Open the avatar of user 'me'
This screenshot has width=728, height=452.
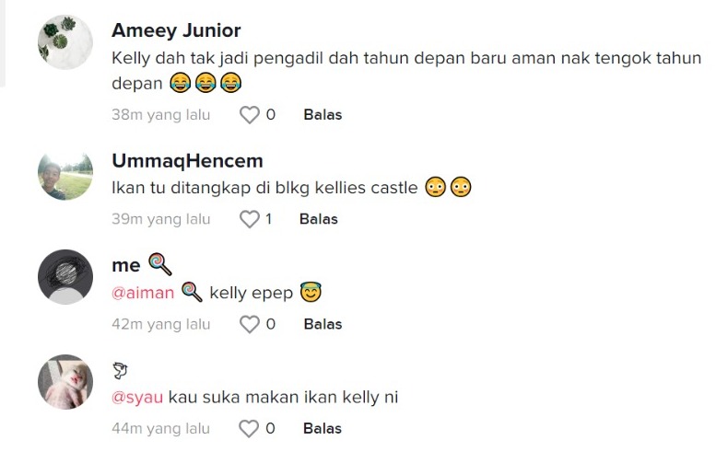click(x=65, y=276)
